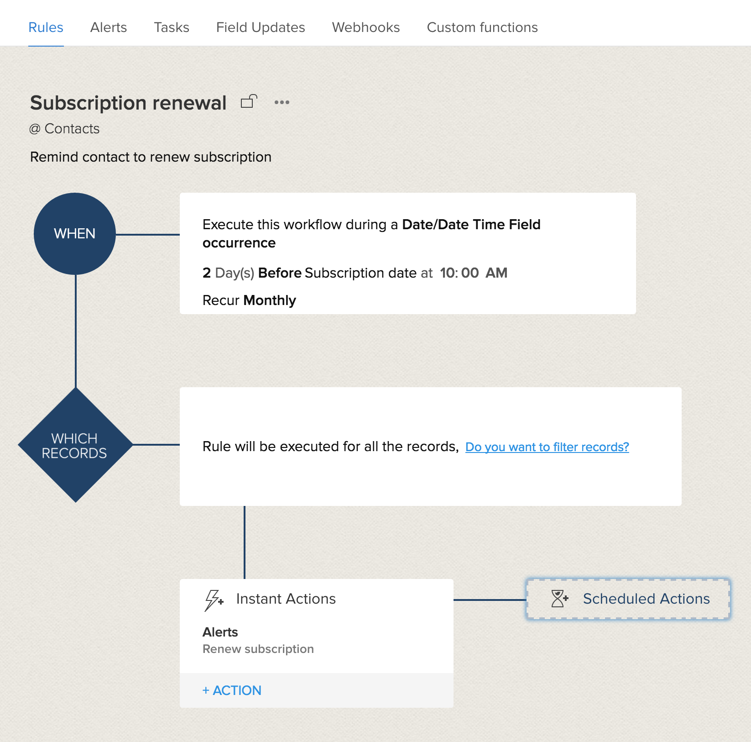Image resolution: width=751 pixels, height=742 pixels.
Task: Add a new instant action
Action: 232,690
